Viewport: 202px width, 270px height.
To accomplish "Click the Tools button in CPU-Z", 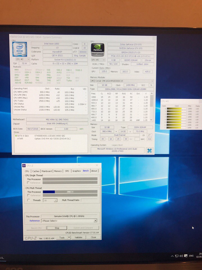I will [x=62, y=237].
